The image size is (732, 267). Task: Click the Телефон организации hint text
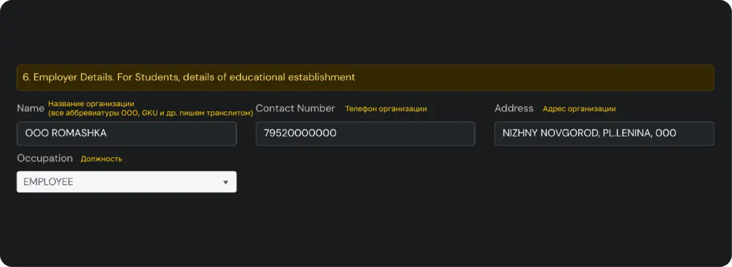(386, 109)
